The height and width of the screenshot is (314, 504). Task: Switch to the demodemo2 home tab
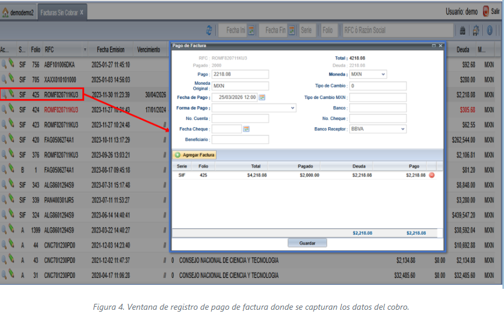pyautogui.click(x=19, y=13)
